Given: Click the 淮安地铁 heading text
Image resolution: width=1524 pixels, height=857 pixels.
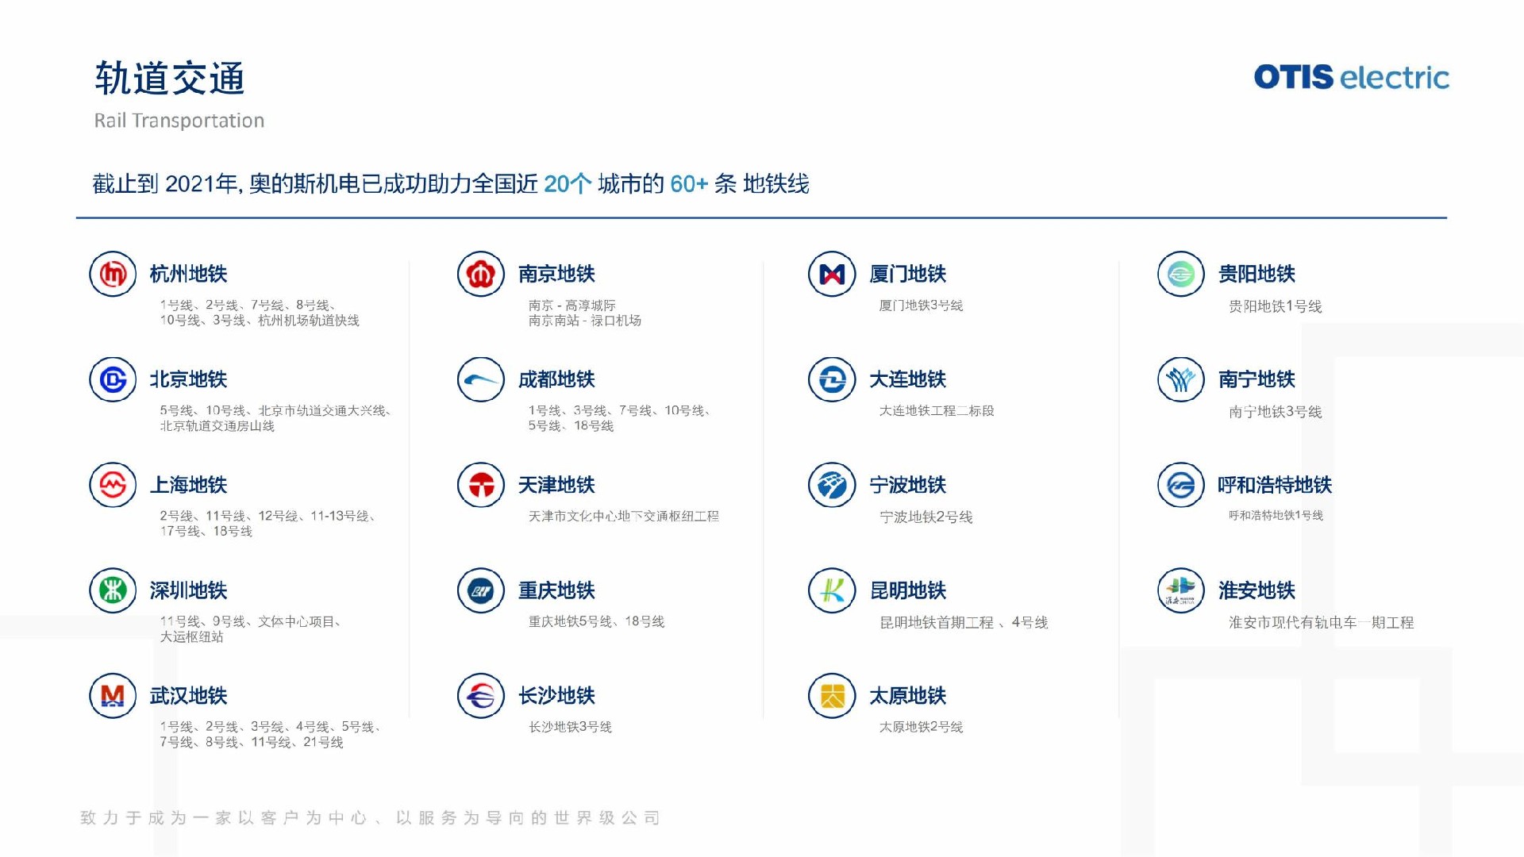Looking at the screenshot, I should pos(1257,590).
